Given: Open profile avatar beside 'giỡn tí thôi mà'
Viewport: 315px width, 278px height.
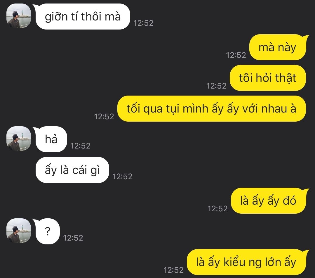Looking at the screenshot, I should [x=19, y=16].
